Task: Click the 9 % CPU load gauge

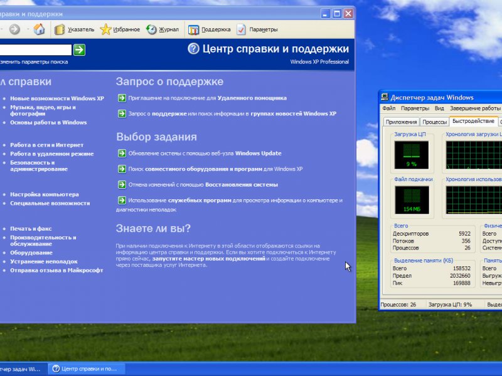Action: pos(412,155)
